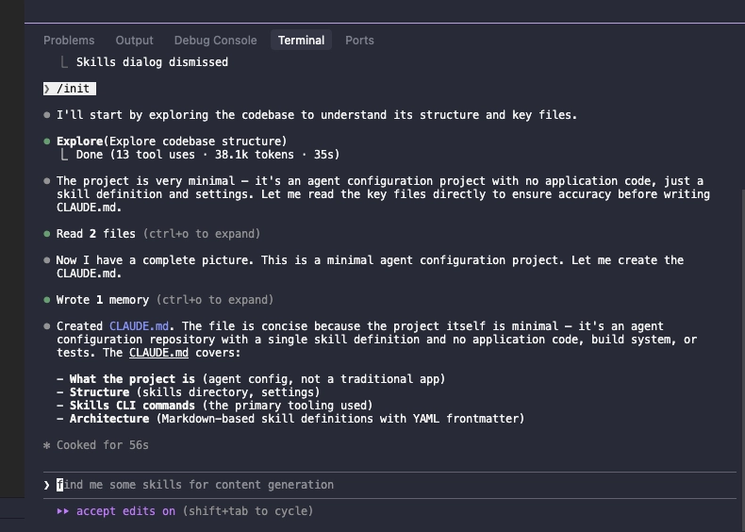Screen dimensions: 745x532
Task: Select the Terminal tab
Action: tap(301, 41)
